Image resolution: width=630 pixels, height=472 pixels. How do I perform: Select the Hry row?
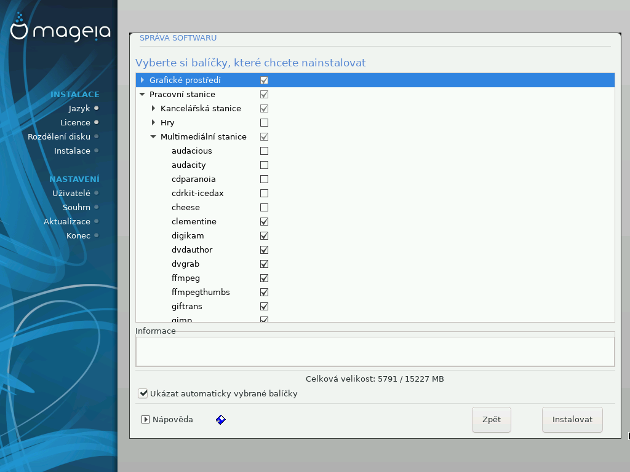tap(375, 122)
